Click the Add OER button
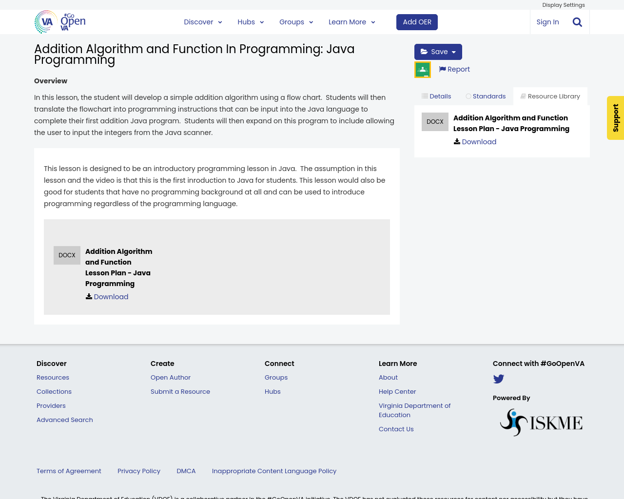 tap(417, 22)
